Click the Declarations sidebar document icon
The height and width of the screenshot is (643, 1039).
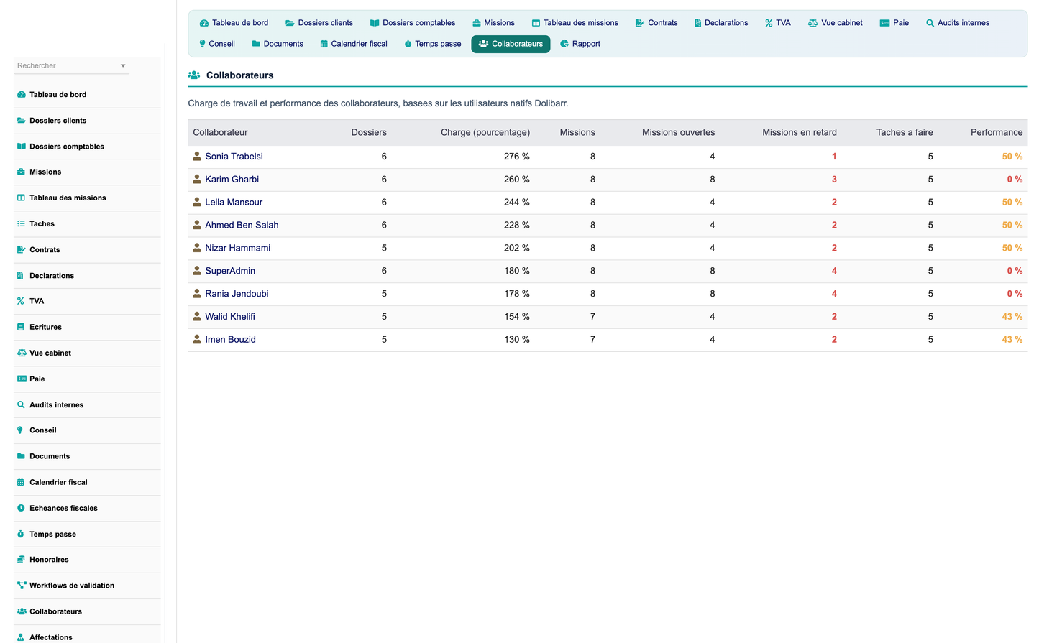[21, 276]
